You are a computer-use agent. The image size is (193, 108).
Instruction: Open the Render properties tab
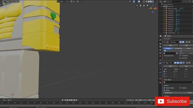pos(160,44)
